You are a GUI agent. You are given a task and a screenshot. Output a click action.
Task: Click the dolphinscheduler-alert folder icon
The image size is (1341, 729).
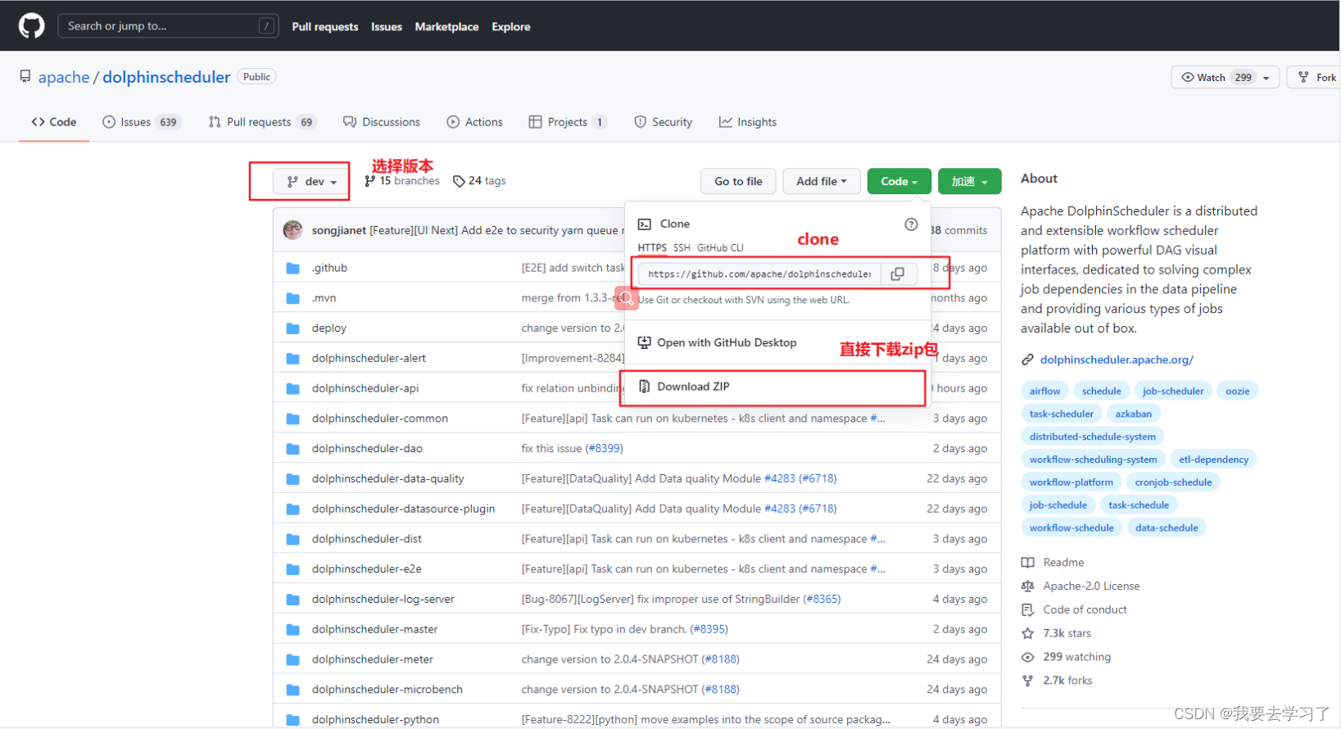[292, 359]
